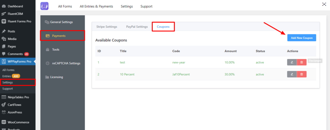Open General Settings section

click(61, 22)
